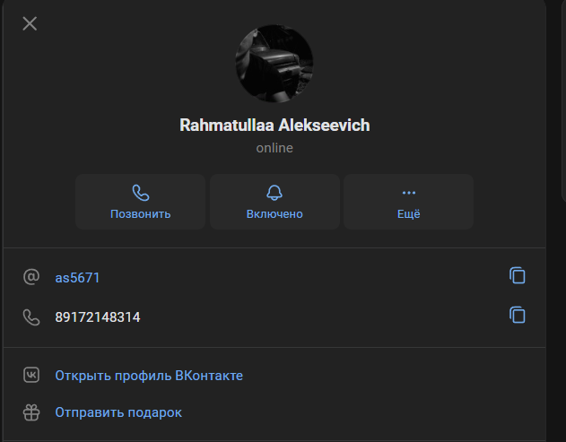The height and width of the screenshot is (442, 566).
Task: Open Открыть профиль ВКонтакте link
Action: 149,376
